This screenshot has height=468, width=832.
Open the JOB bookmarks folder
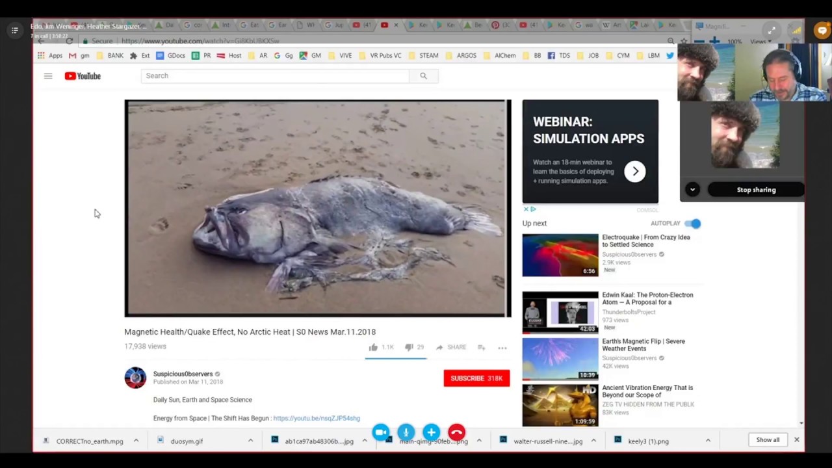coord(588,56)
